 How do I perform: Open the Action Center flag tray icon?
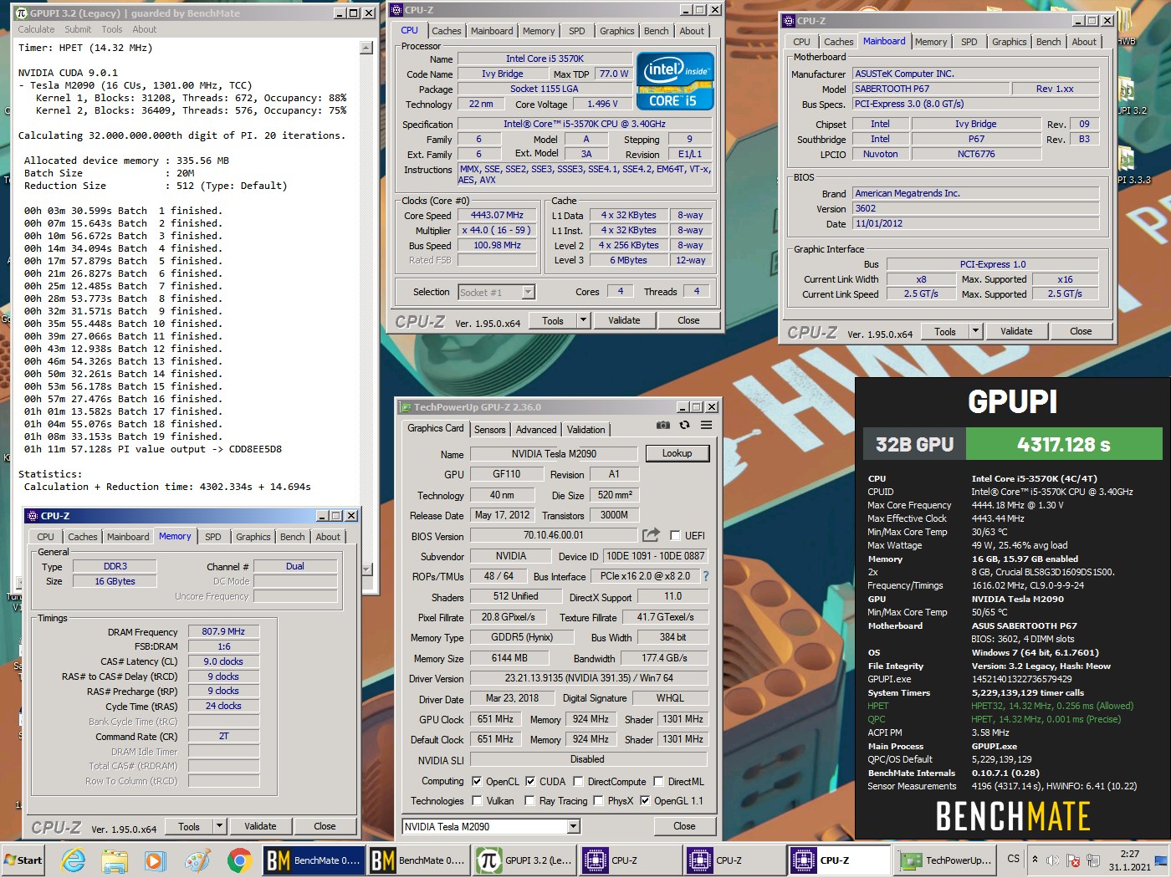click(1072, 860)
